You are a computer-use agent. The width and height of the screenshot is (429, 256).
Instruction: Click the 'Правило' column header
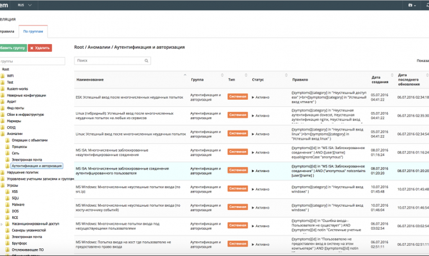click(x=300, y=79)
